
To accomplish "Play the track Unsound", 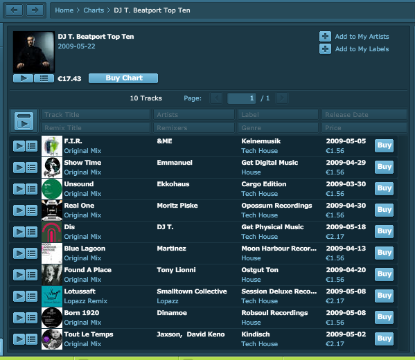I will pyautogui.click(x=19, y=189).
